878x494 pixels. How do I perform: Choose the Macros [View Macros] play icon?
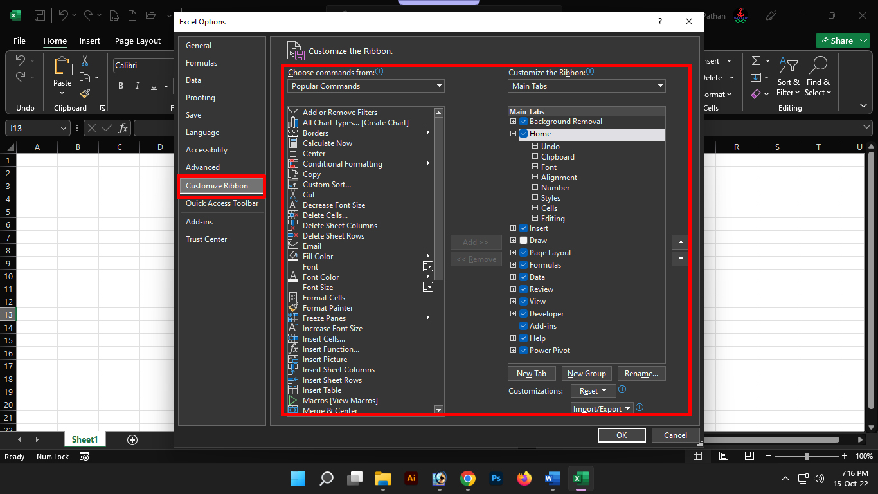click(x=293, y=400)
